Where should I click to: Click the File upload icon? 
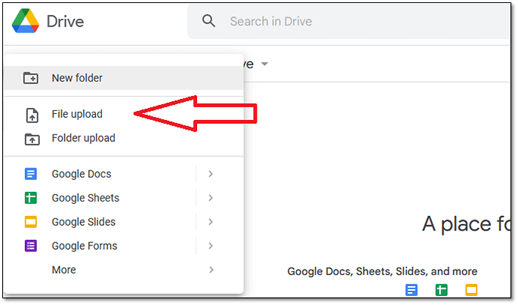click(x=31, y=115)
